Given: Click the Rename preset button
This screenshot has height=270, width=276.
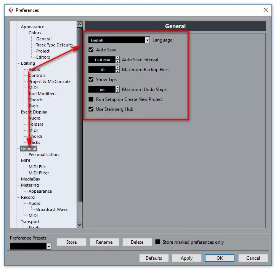Looking at the screenshot, I should click(104, 242).
